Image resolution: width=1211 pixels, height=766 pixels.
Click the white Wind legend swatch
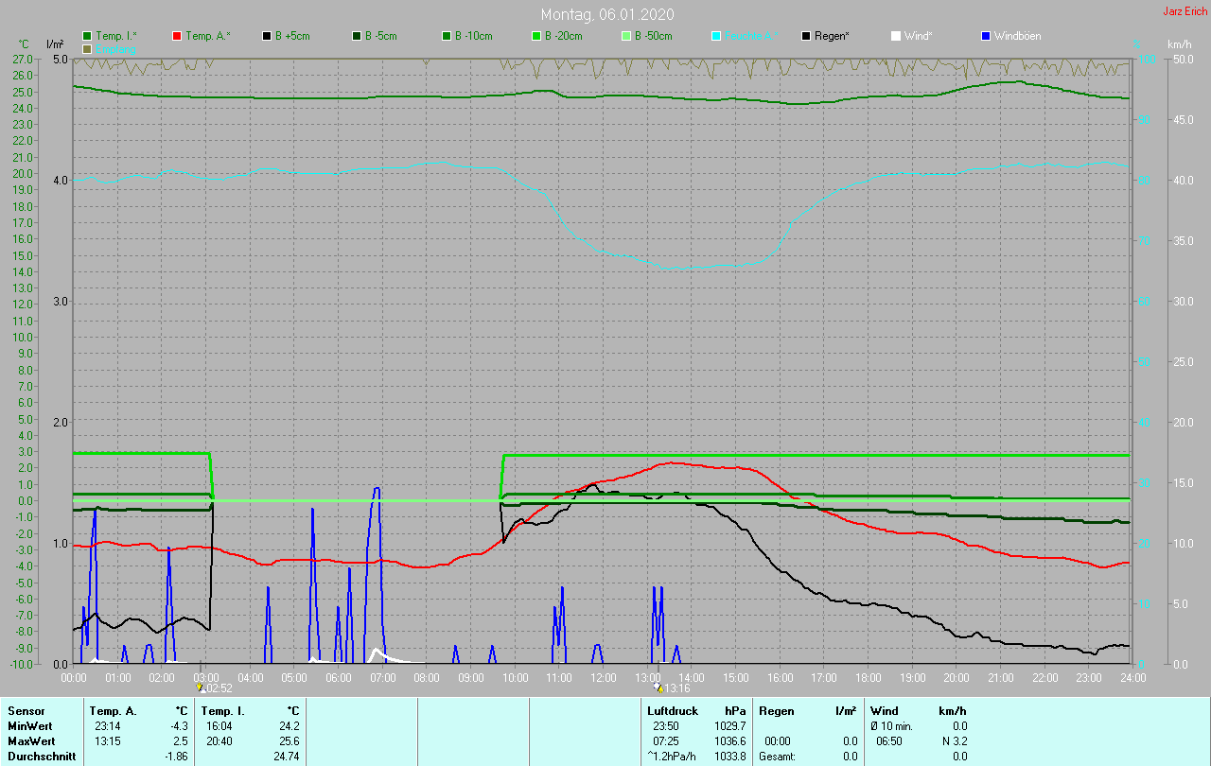tap(896, 36)
